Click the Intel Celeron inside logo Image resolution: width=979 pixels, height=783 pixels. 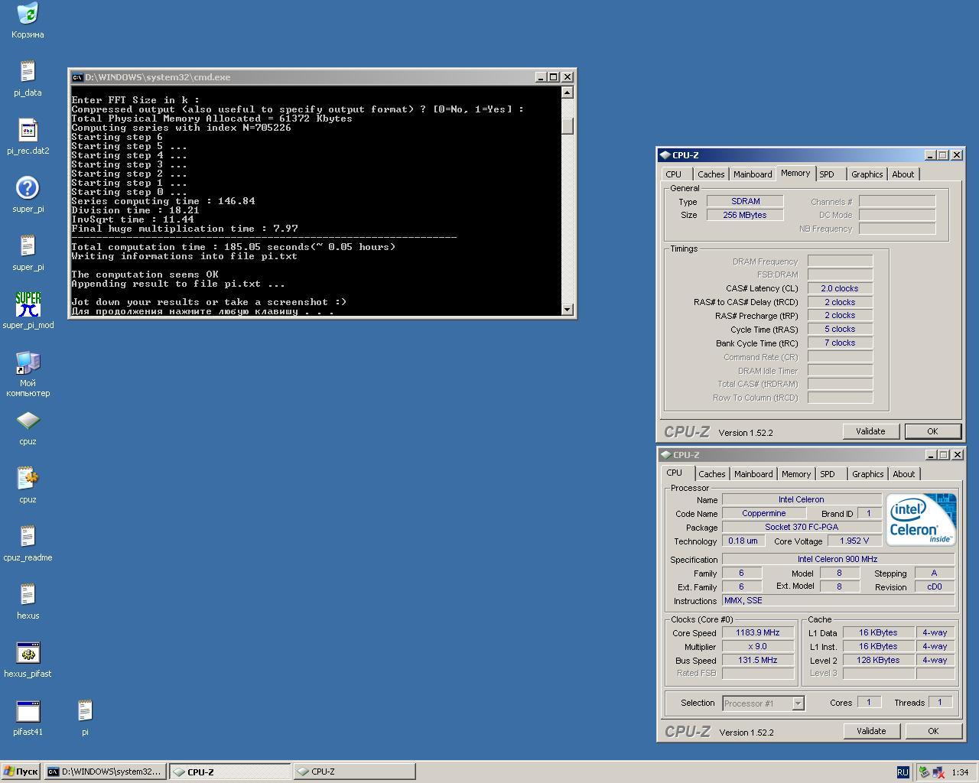921,520
